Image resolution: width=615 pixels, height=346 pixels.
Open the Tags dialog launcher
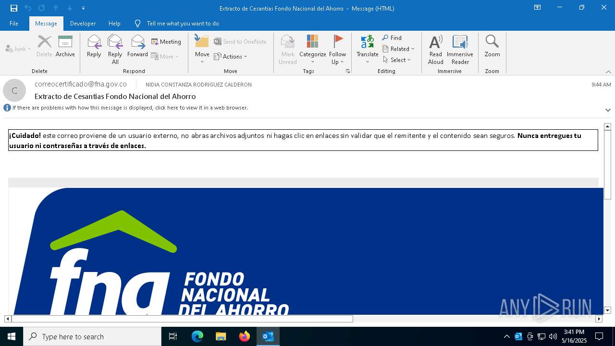coord(347,71)
